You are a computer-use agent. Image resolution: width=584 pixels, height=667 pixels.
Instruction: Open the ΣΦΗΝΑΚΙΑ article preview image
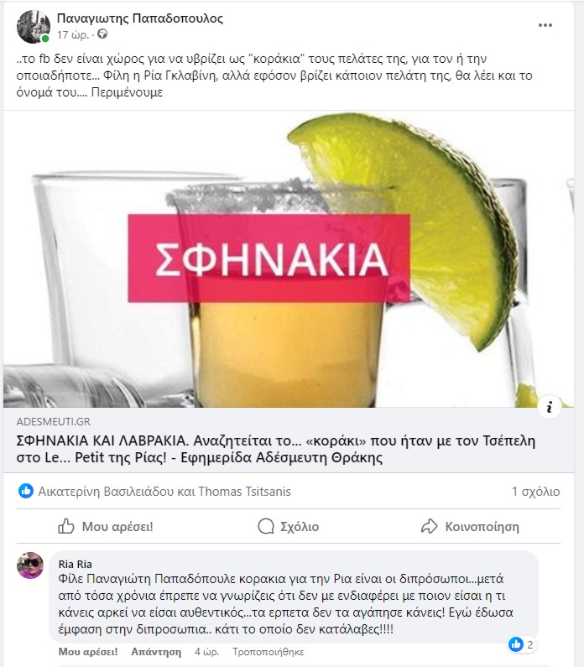pyautogui.click(x=289, y=259)
